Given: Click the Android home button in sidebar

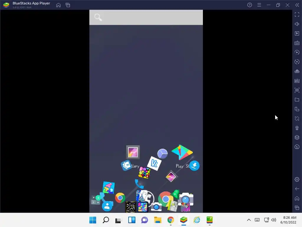Looking at the screenshot, I should coord(297,198).
